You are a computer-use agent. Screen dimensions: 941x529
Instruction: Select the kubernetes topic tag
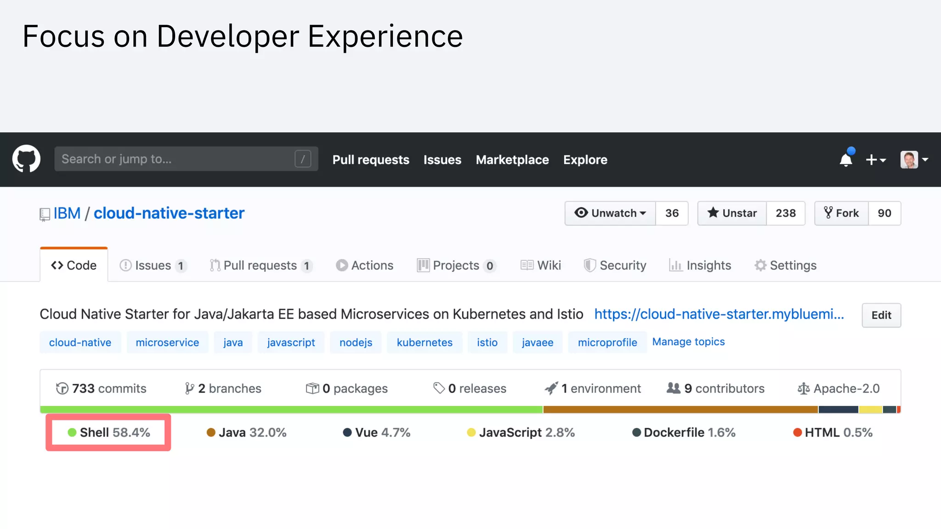(425, 343)
